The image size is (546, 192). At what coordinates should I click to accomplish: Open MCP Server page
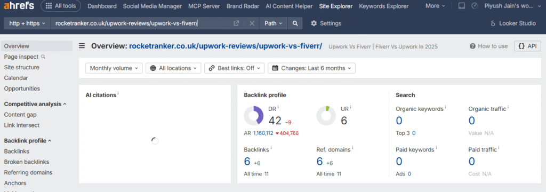point(204,6)
